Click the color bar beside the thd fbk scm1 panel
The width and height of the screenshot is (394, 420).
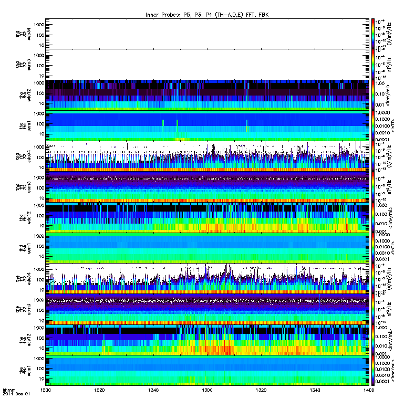(373, 248)
